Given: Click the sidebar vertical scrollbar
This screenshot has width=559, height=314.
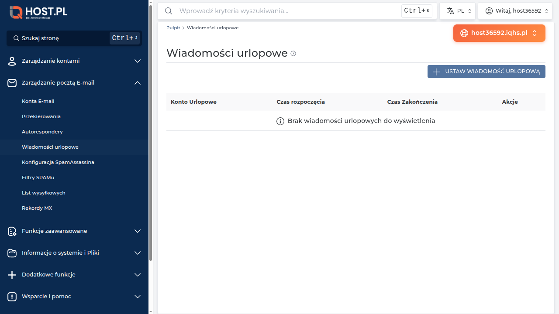Looking at the screenshot, I should [151, 133].
